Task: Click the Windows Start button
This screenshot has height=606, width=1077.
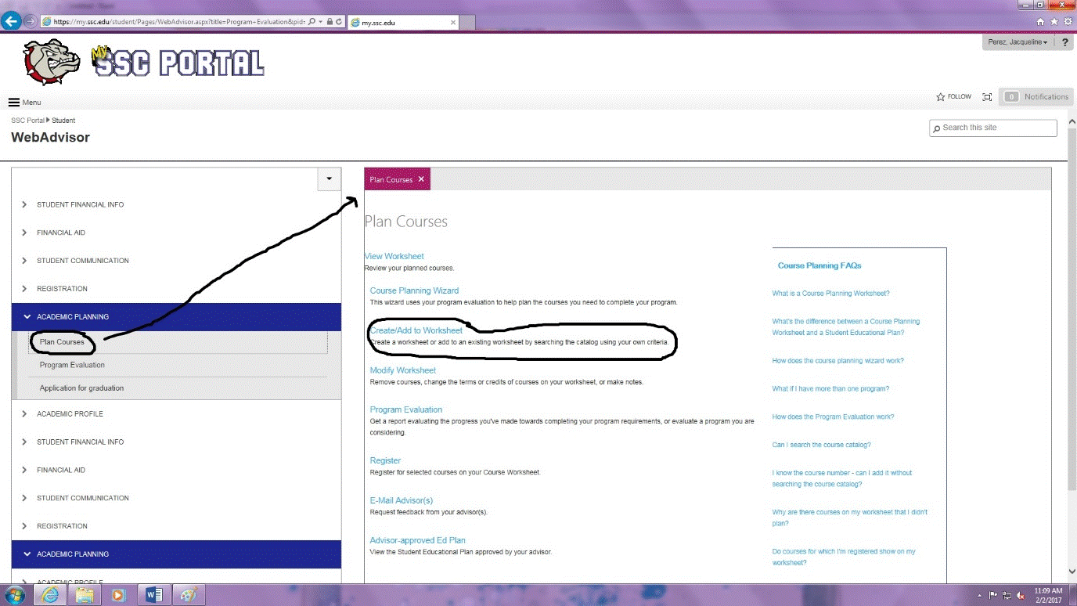Action: 14,595
